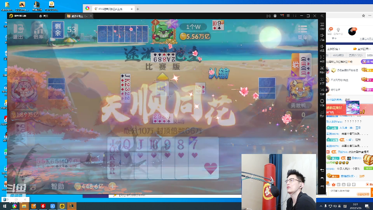Click the red crown icon above chat input
Screen dimensions: 373x210
[x=333, y=184]
